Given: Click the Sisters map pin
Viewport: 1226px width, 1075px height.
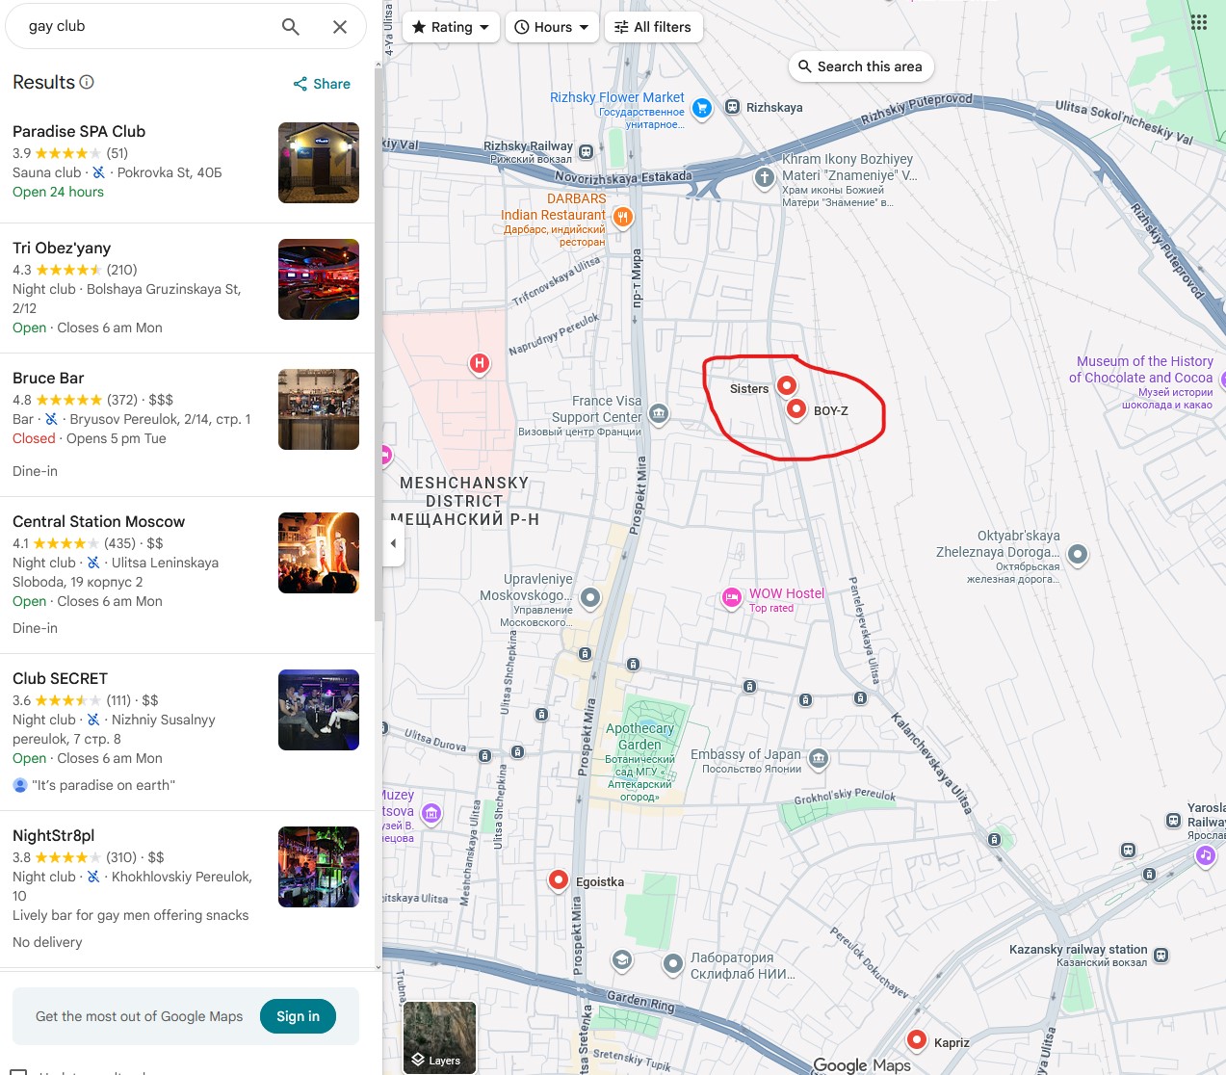Looking at the screenshot, I should pyautogui.click(x=786, y=386).
